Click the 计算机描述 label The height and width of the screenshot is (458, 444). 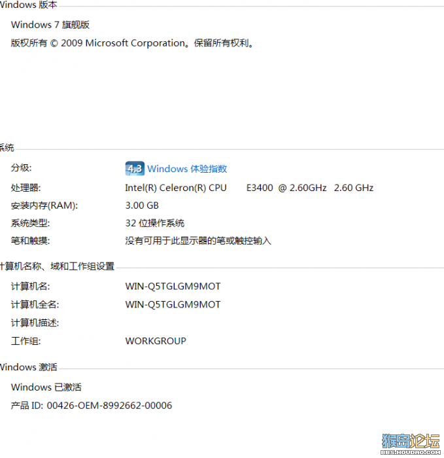(35, 323)
